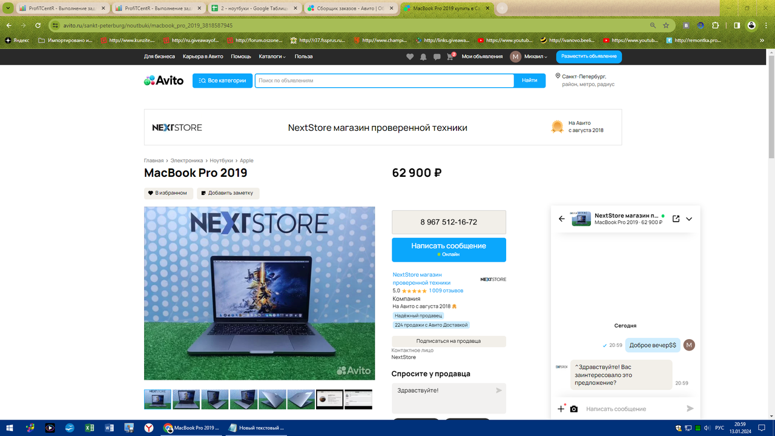This screenshot has height=436, width=775.
Task: Click the РУС language indicator in tray
Action: click(x=719, y=428)
